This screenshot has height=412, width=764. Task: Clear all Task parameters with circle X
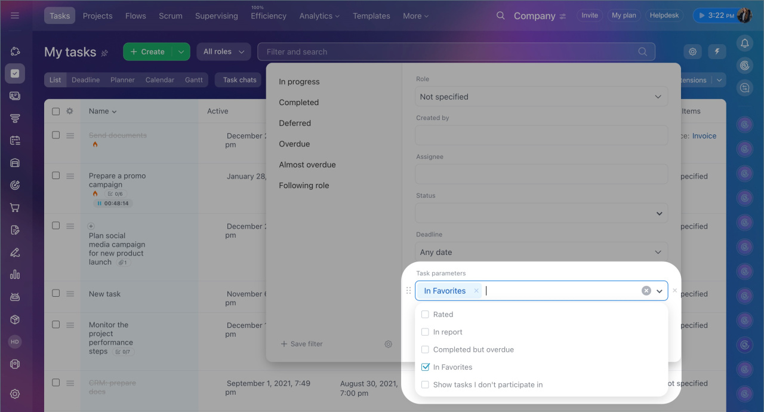pyautogui.click(x=646, y=291)
